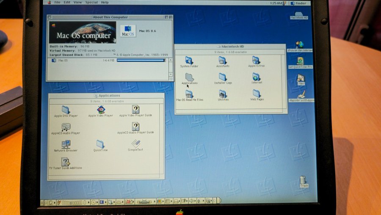Launch the AppleCD Audio Player
This screenshot has height=215, width=381.
pyautogui.click(x=66, y=127)
